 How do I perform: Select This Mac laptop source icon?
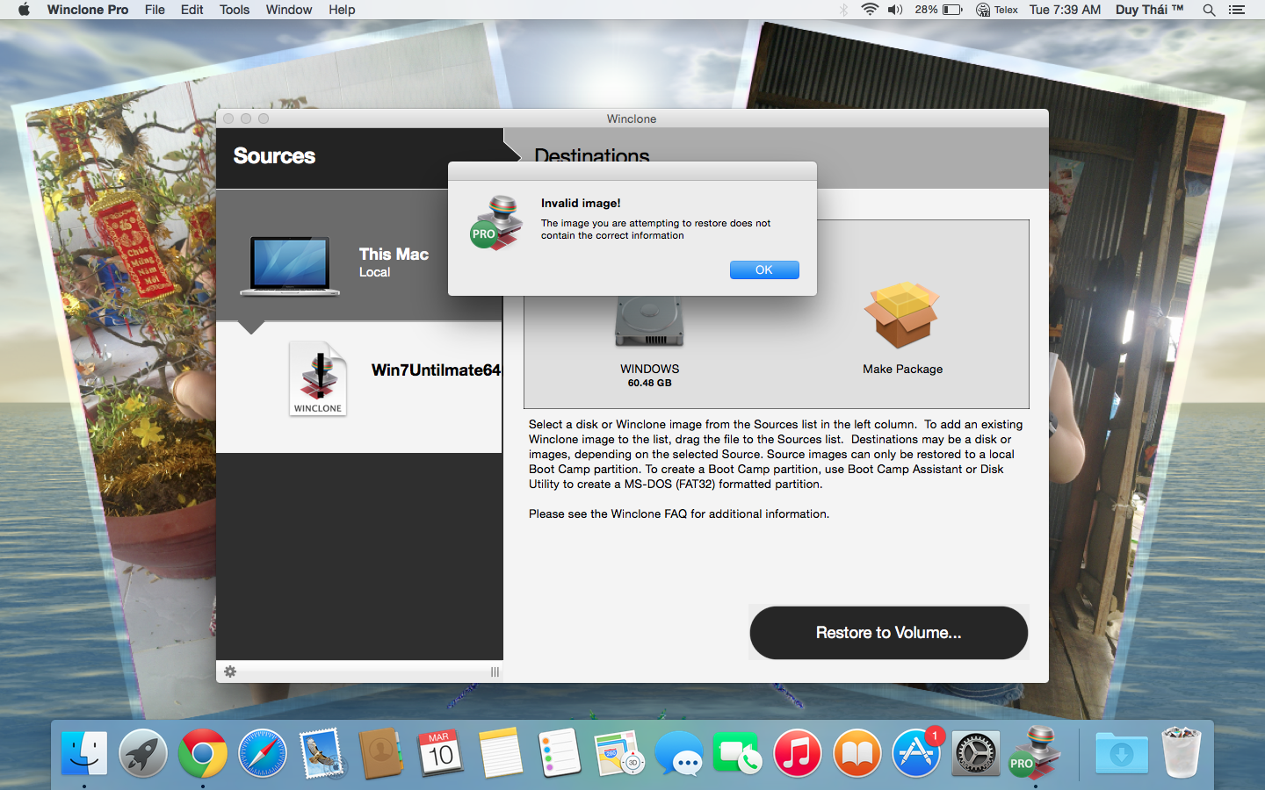click(x=290, y=266)
